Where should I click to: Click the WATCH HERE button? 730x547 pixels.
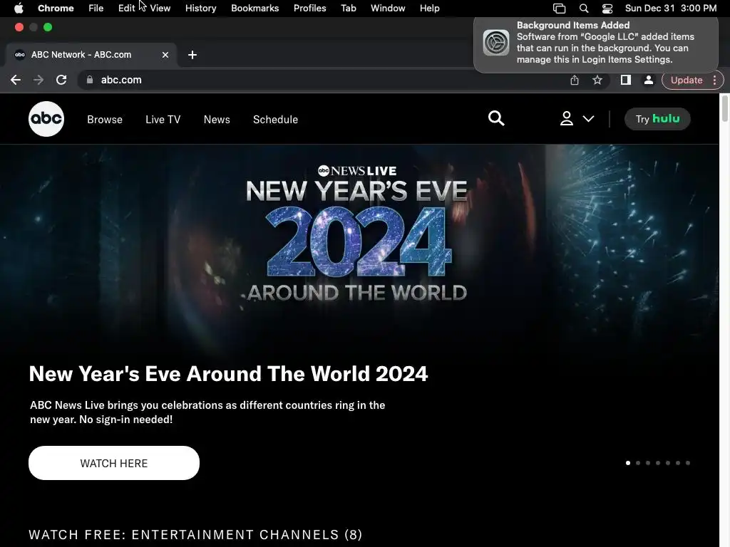click(114, 463)
